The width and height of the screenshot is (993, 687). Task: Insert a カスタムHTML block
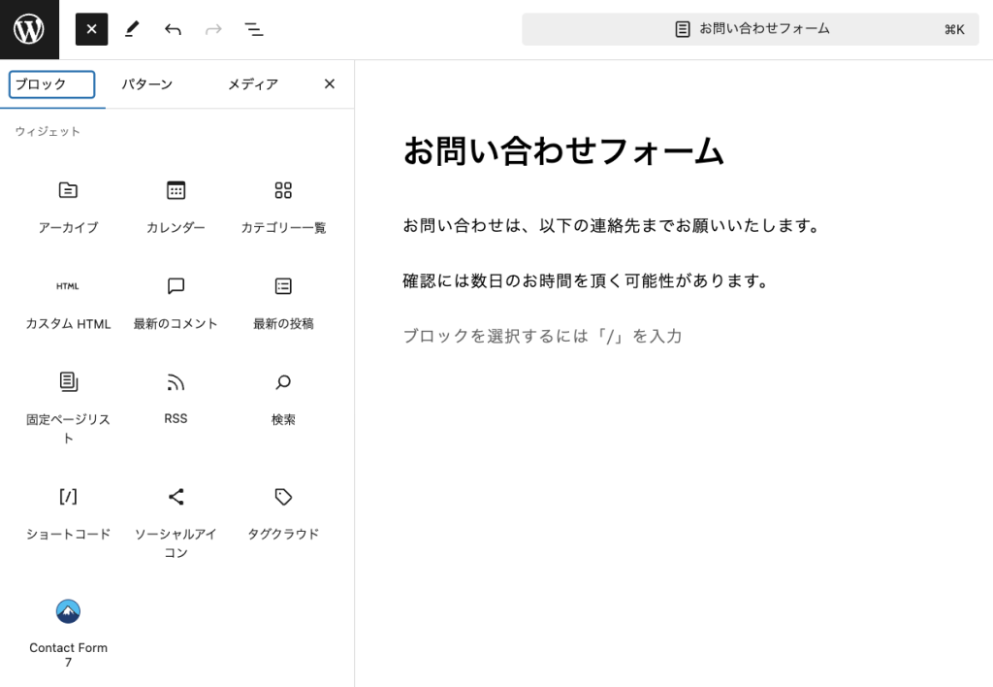(68, 301)
